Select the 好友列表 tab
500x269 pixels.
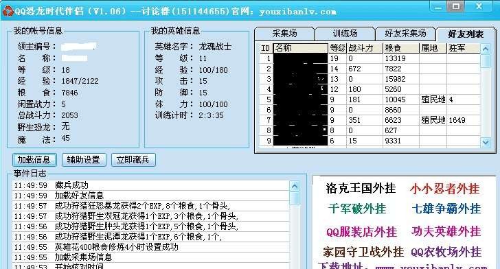[466, 34]
